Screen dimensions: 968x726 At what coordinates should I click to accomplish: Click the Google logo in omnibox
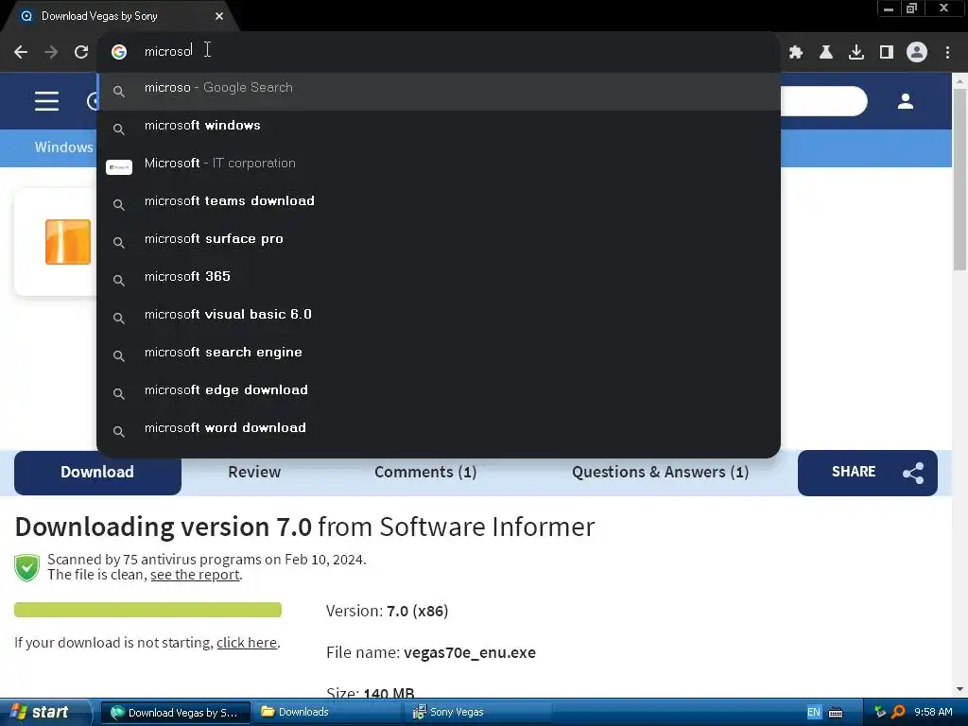click(119, 52)
